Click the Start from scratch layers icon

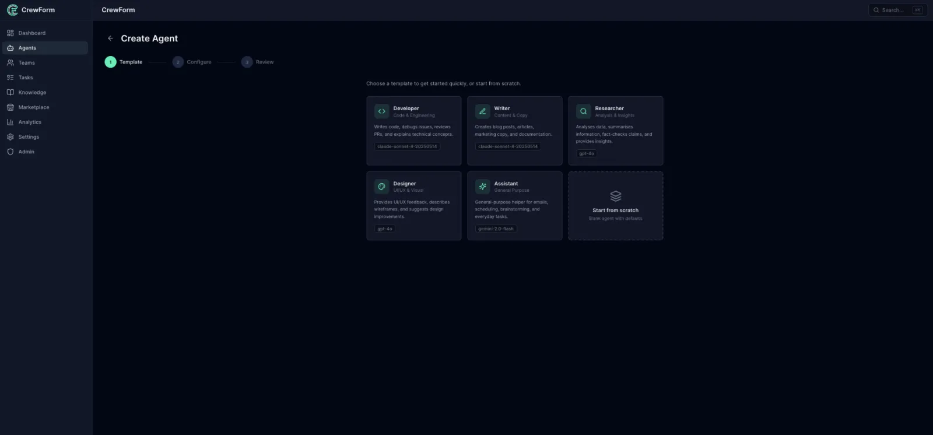[x=615, y=196]
